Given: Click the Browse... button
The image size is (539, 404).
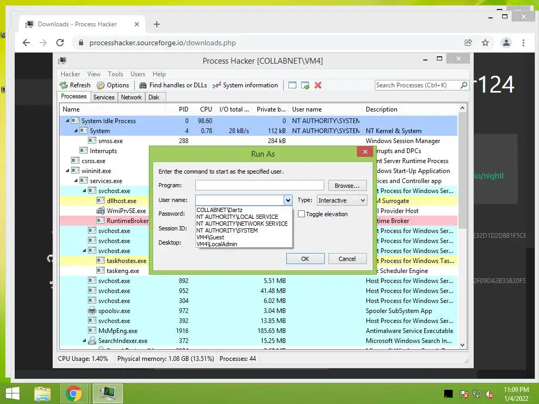Looking at the screenshot, I should 347,186.
